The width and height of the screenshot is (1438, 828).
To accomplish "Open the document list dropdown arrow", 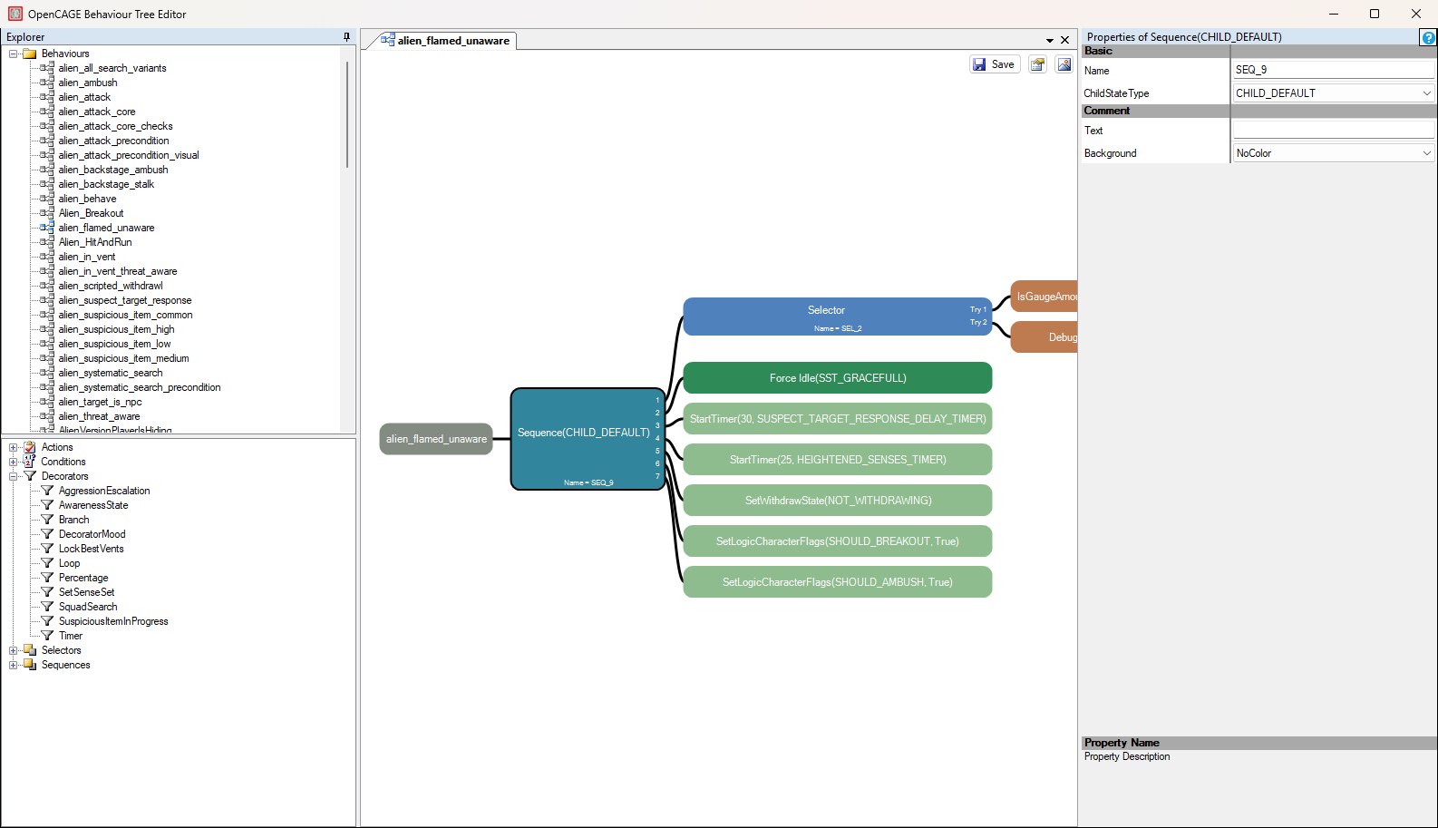I will click(x=1050, y=41).
